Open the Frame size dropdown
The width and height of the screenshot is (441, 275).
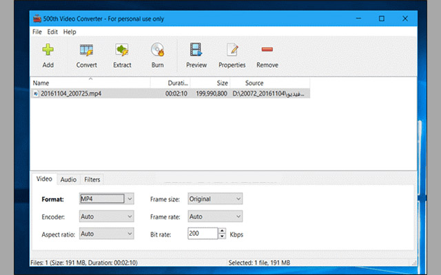(x=215, y=199)
